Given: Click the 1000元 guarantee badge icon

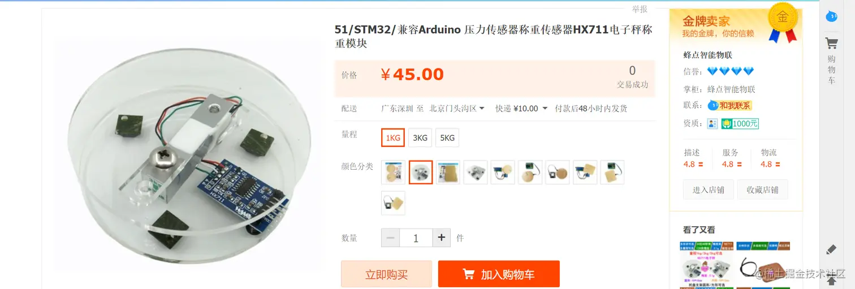Looking at the screenshot, I should [740, 123].
